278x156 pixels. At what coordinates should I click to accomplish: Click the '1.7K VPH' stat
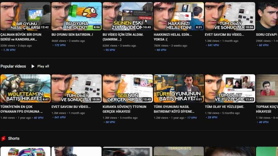tap(9, 50)
